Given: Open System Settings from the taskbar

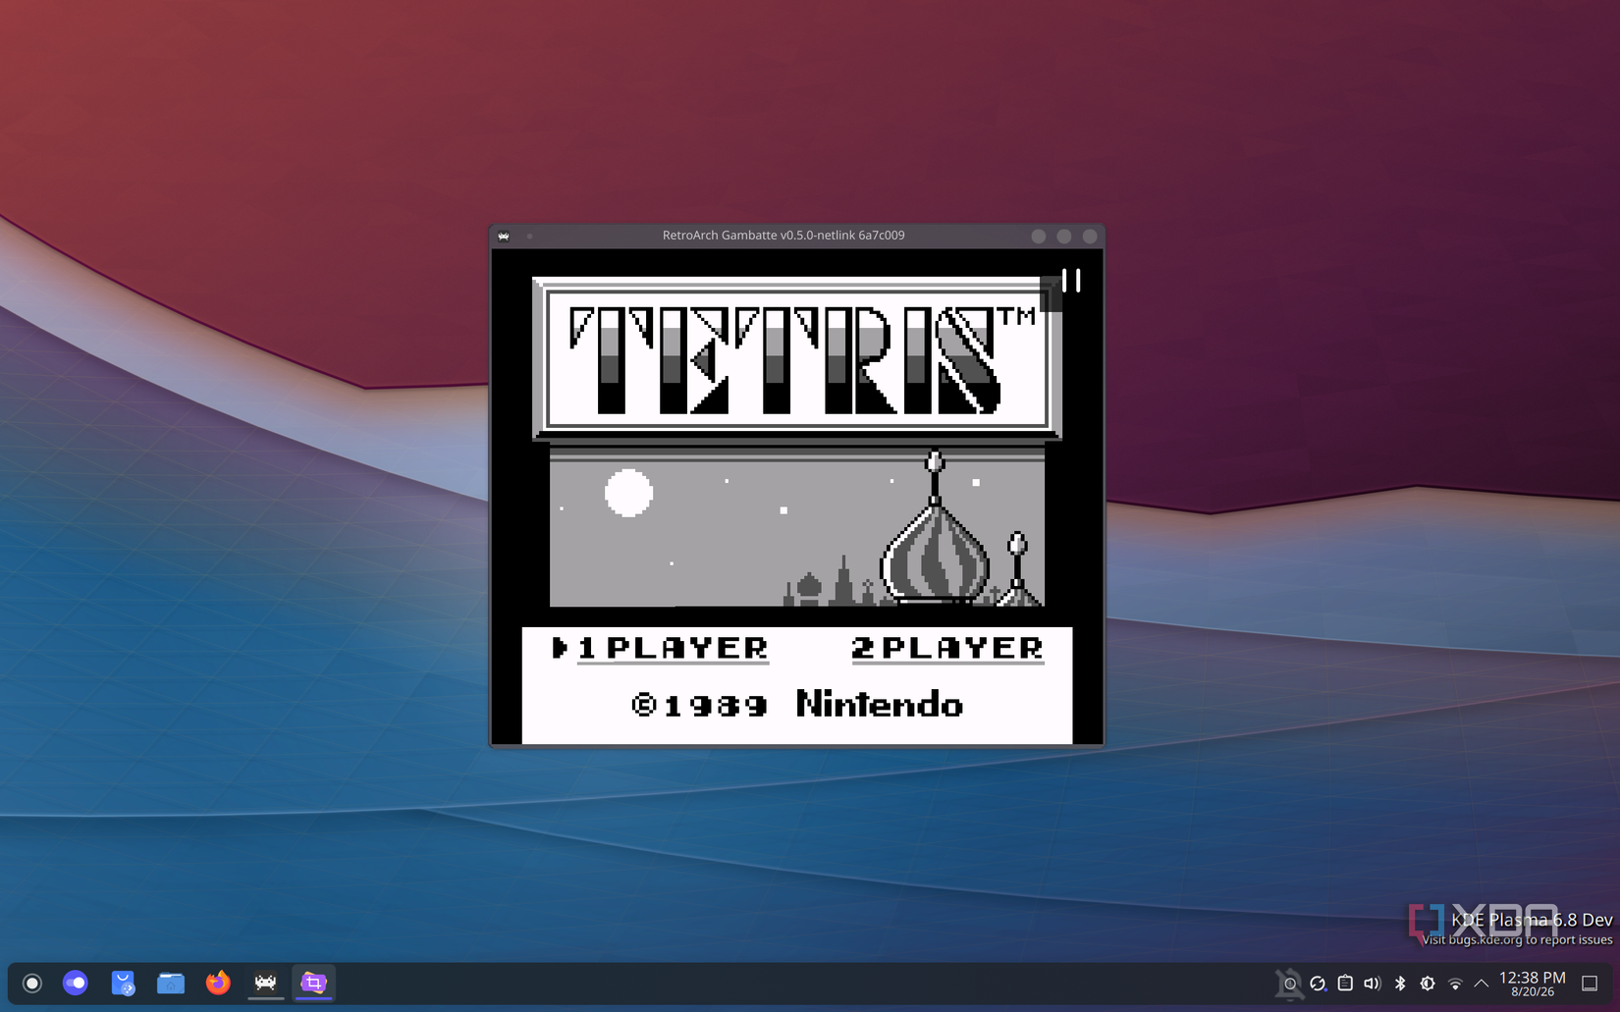Looking at the screenshot, I should point(76,983).
